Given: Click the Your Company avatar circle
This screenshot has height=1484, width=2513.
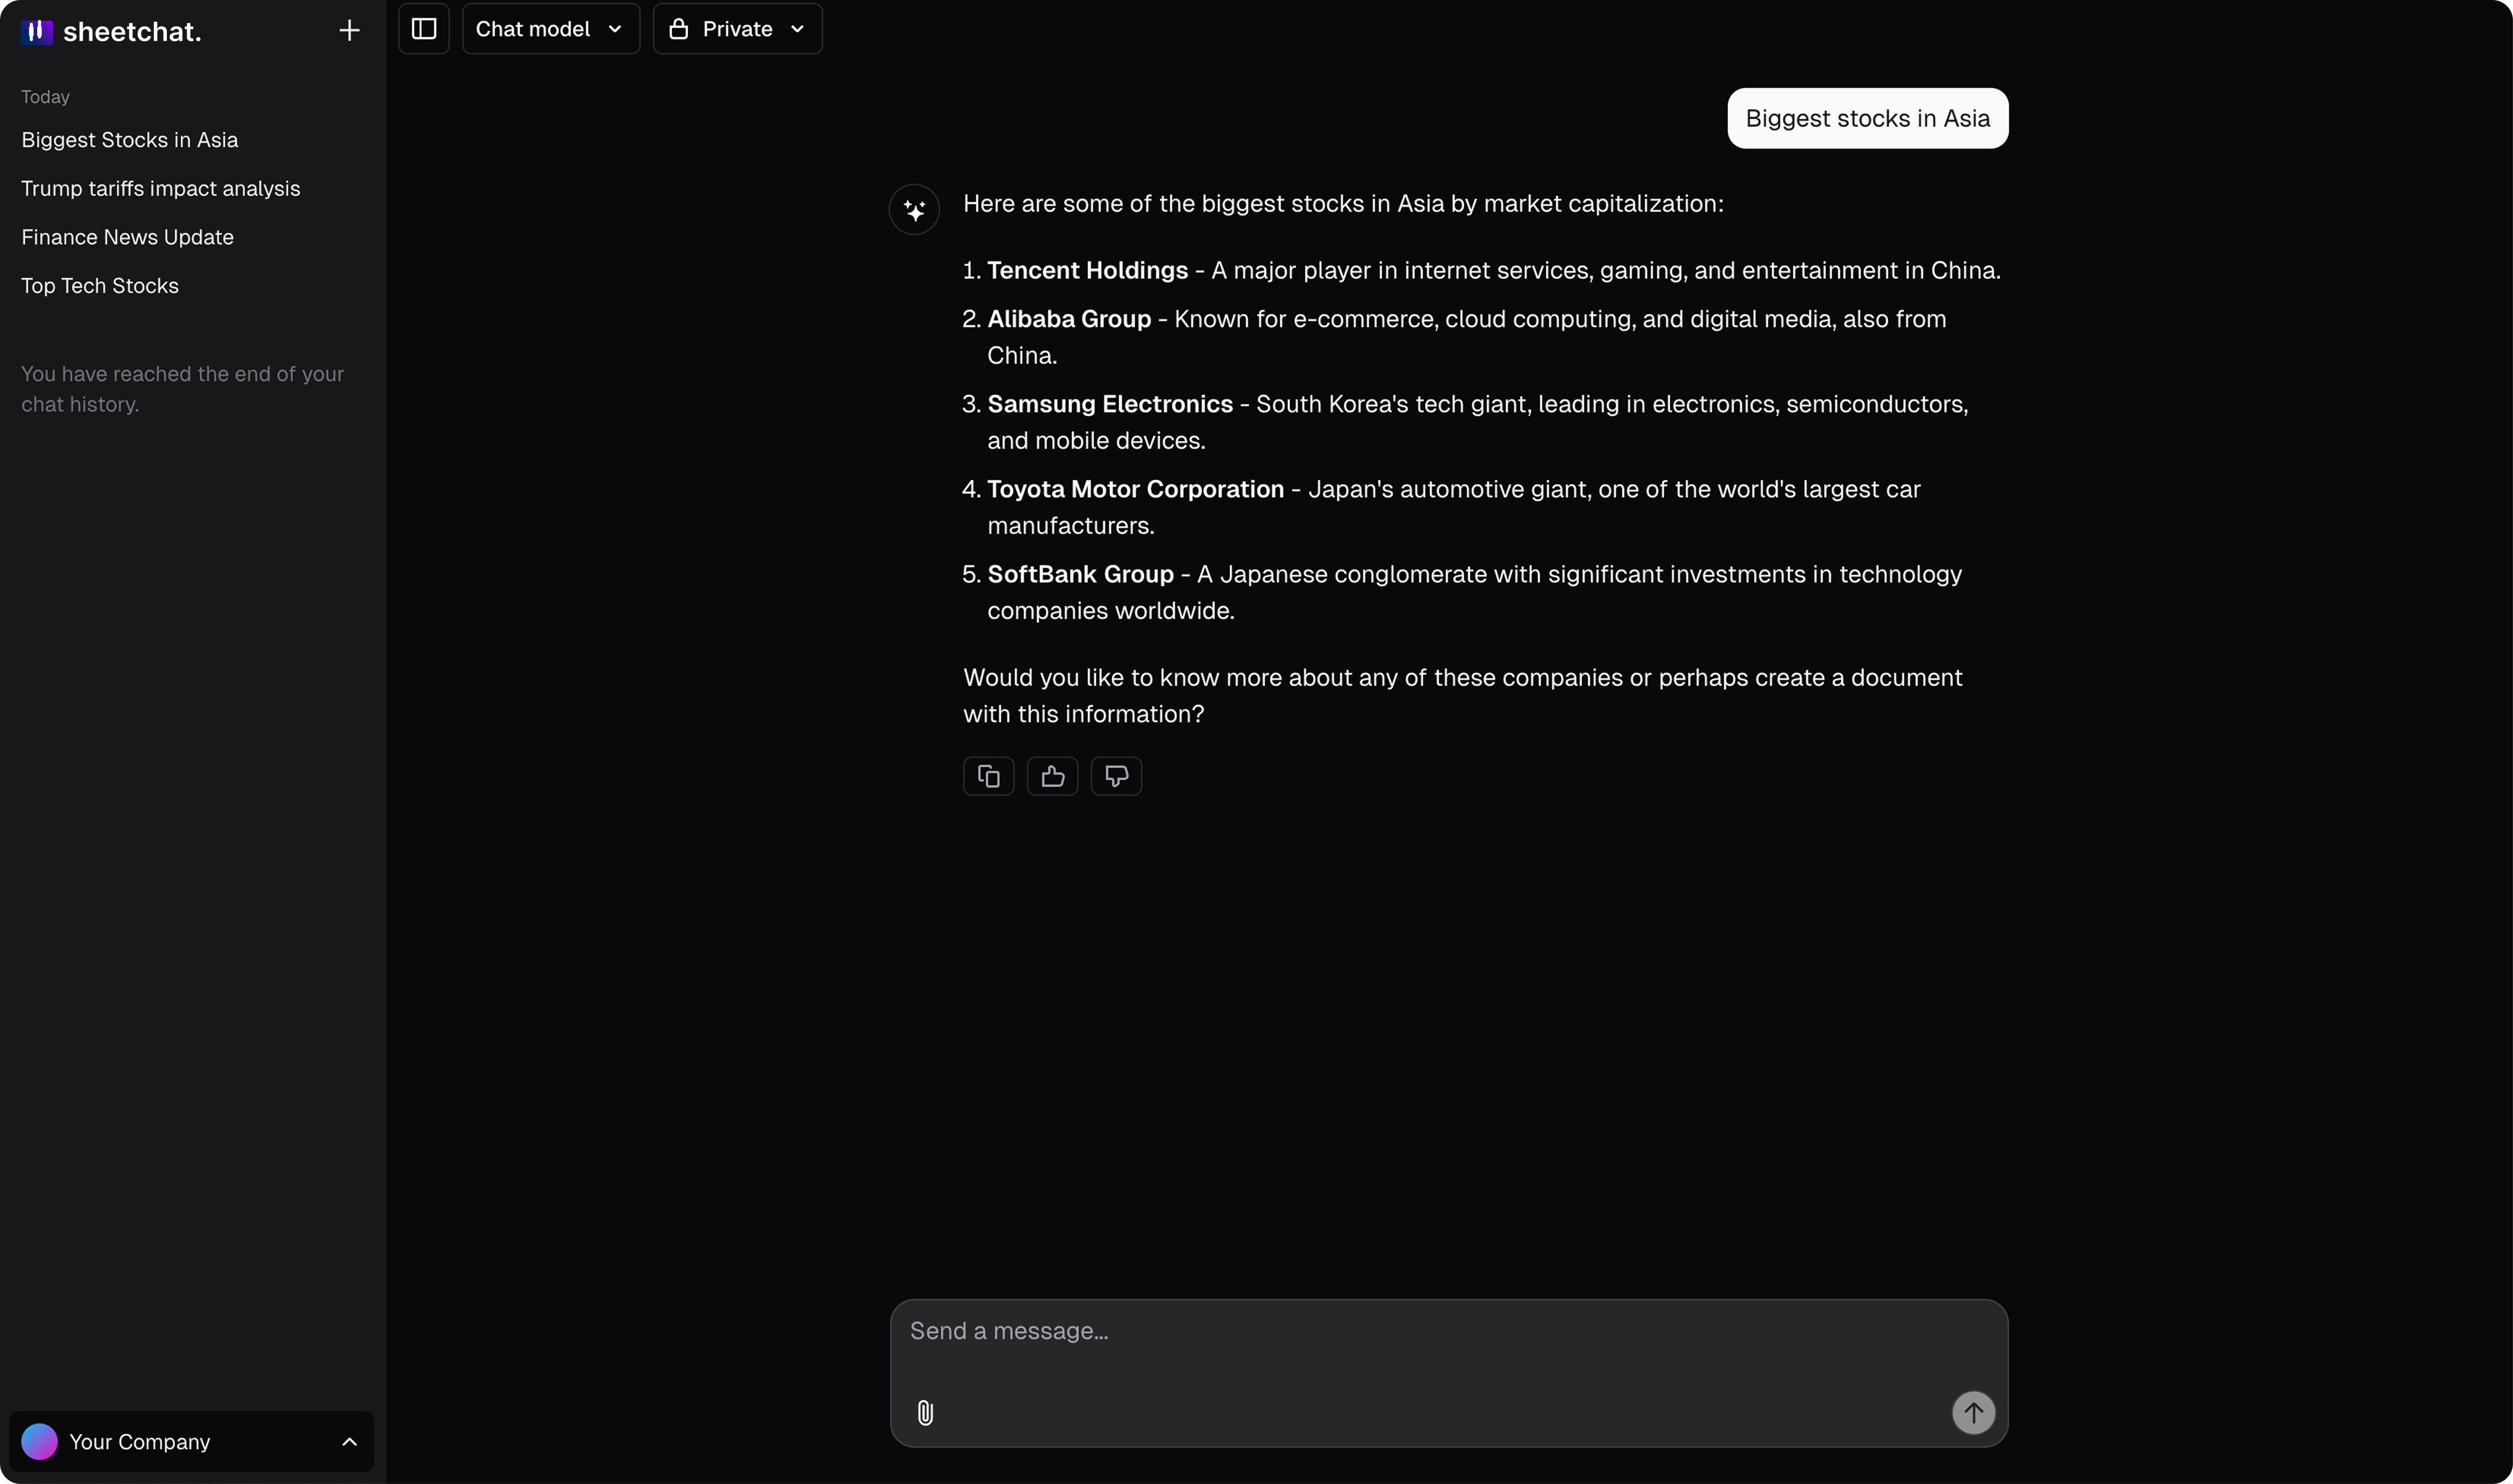Looking at the screenshot, I should 40,1441.
